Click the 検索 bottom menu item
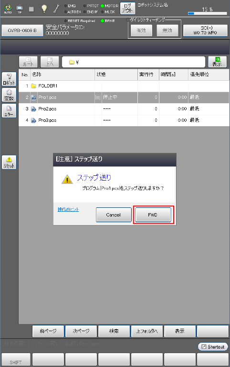The image size is (230, 367). [x=114, y=331]
